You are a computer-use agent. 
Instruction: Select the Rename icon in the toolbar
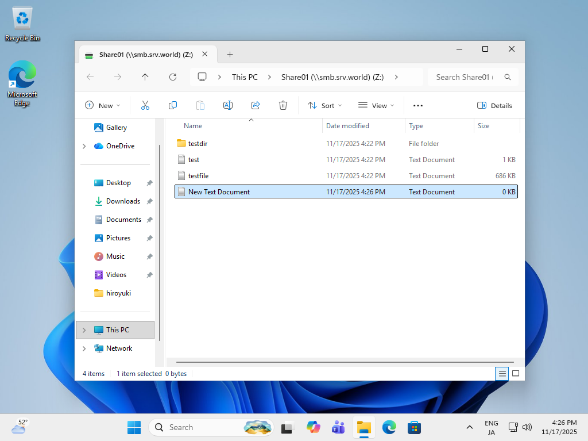pos(227,105)
